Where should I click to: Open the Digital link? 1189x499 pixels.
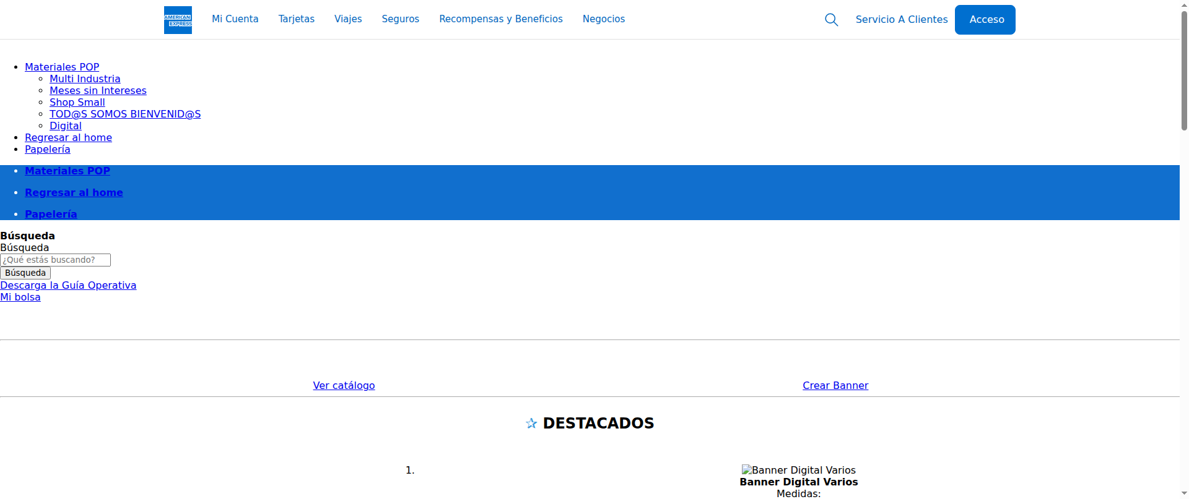(x=66, y=126)
